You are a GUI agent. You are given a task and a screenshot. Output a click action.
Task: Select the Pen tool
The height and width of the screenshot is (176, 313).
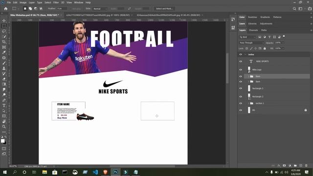[4, 100]
